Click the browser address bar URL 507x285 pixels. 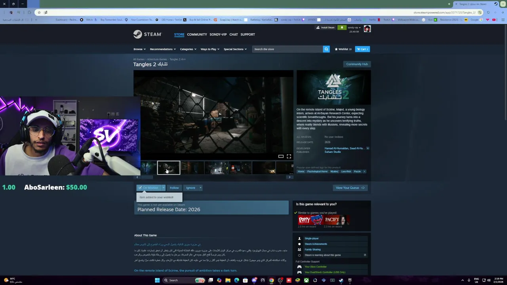(x=444, y=12)
